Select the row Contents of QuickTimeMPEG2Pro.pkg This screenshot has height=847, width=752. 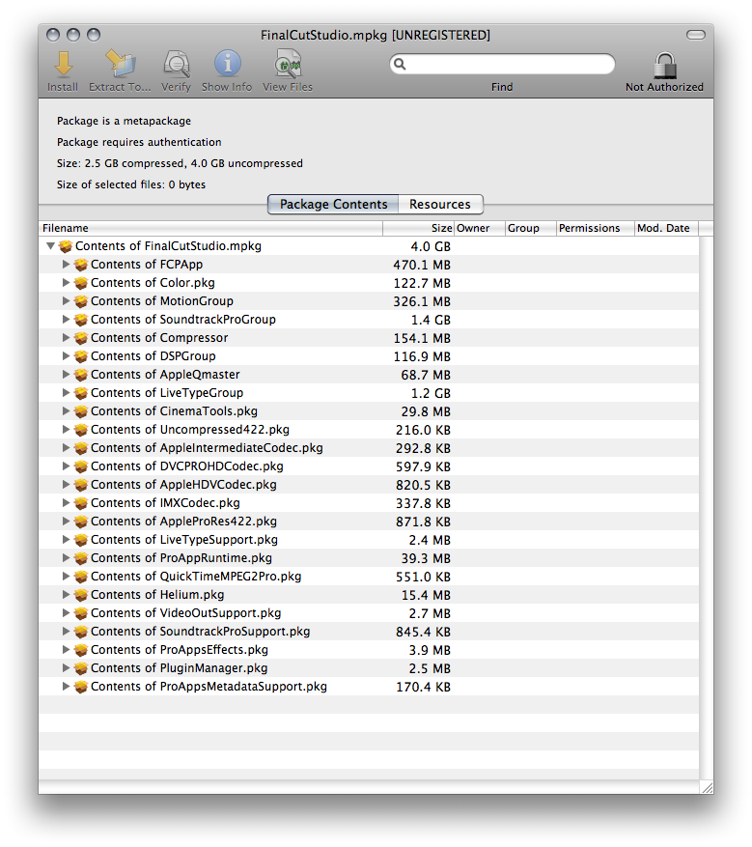click(x=369, y=577)
